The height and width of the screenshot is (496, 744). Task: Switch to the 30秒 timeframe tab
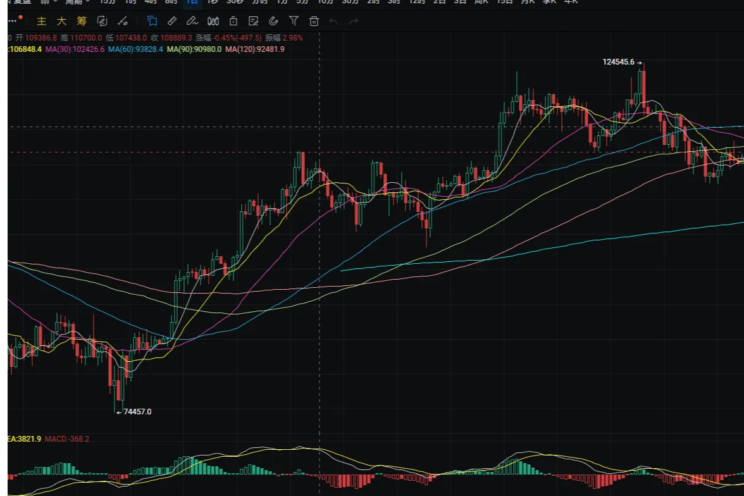point(235,2)
